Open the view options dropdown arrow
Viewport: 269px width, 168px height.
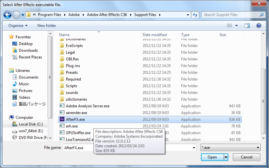point(236,26)
